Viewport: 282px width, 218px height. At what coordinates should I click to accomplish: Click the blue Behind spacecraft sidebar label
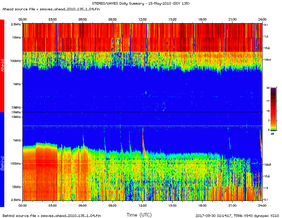point(2,159)
